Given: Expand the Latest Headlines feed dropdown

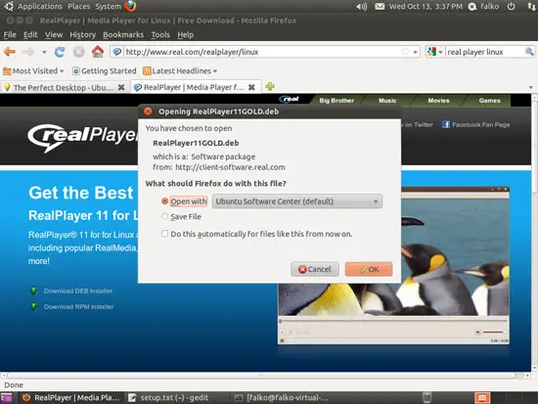Looking at the screenshot, I should [x=181, y=71].
